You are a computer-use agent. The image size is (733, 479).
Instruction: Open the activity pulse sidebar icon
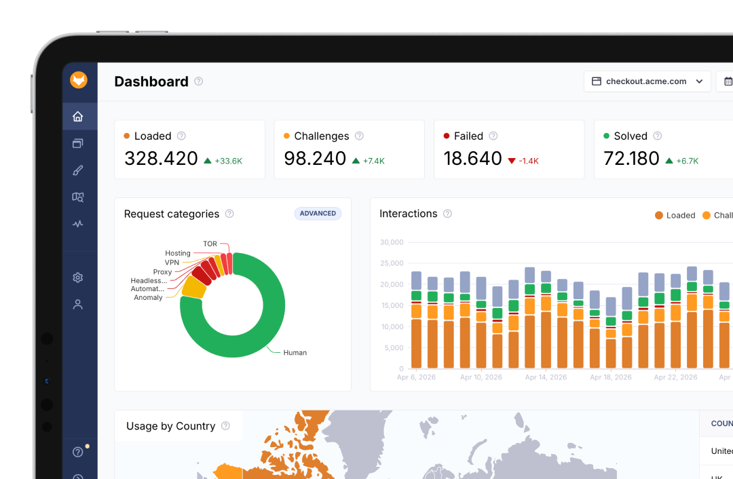point(78,224)
